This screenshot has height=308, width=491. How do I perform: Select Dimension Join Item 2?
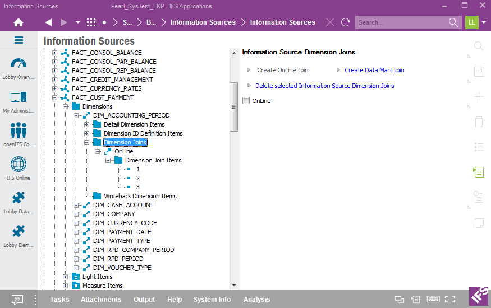[x=138, y=178]
